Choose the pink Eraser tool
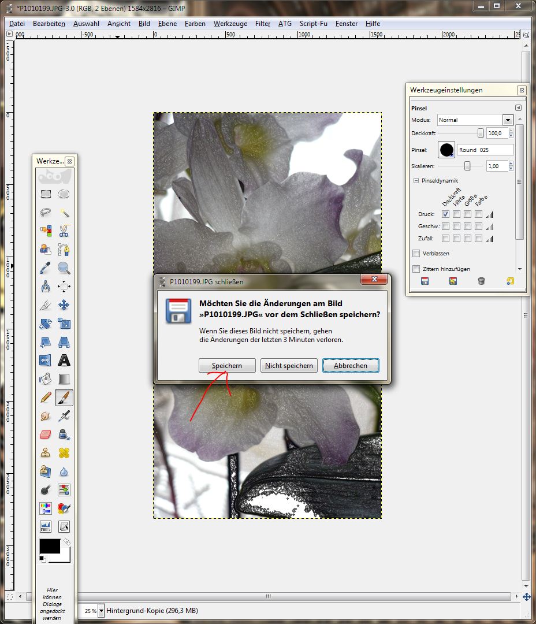The image size is (536, 624). click(46, 434)
